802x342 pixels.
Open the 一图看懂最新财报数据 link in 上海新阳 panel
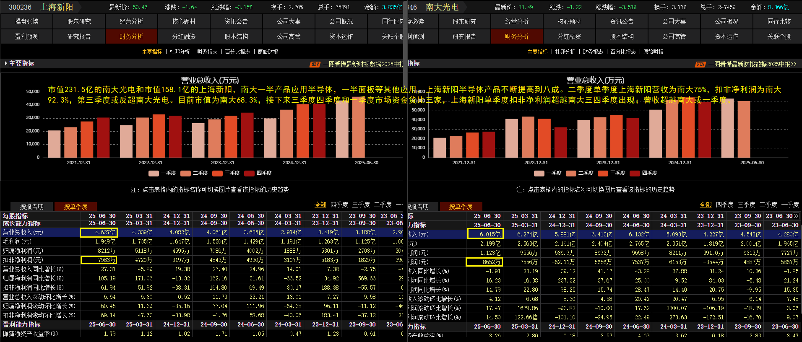362,64
